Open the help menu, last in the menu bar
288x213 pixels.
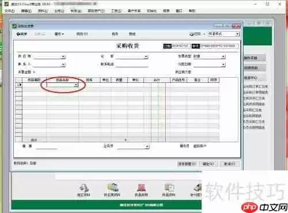[x=192, y=11]
